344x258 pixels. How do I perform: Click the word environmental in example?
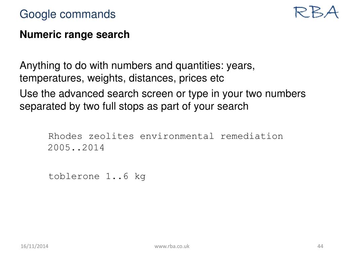[x=177, y=136]
